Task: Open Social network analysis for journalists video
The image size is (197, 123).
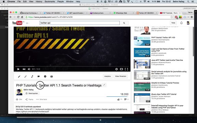Action: 169,72
